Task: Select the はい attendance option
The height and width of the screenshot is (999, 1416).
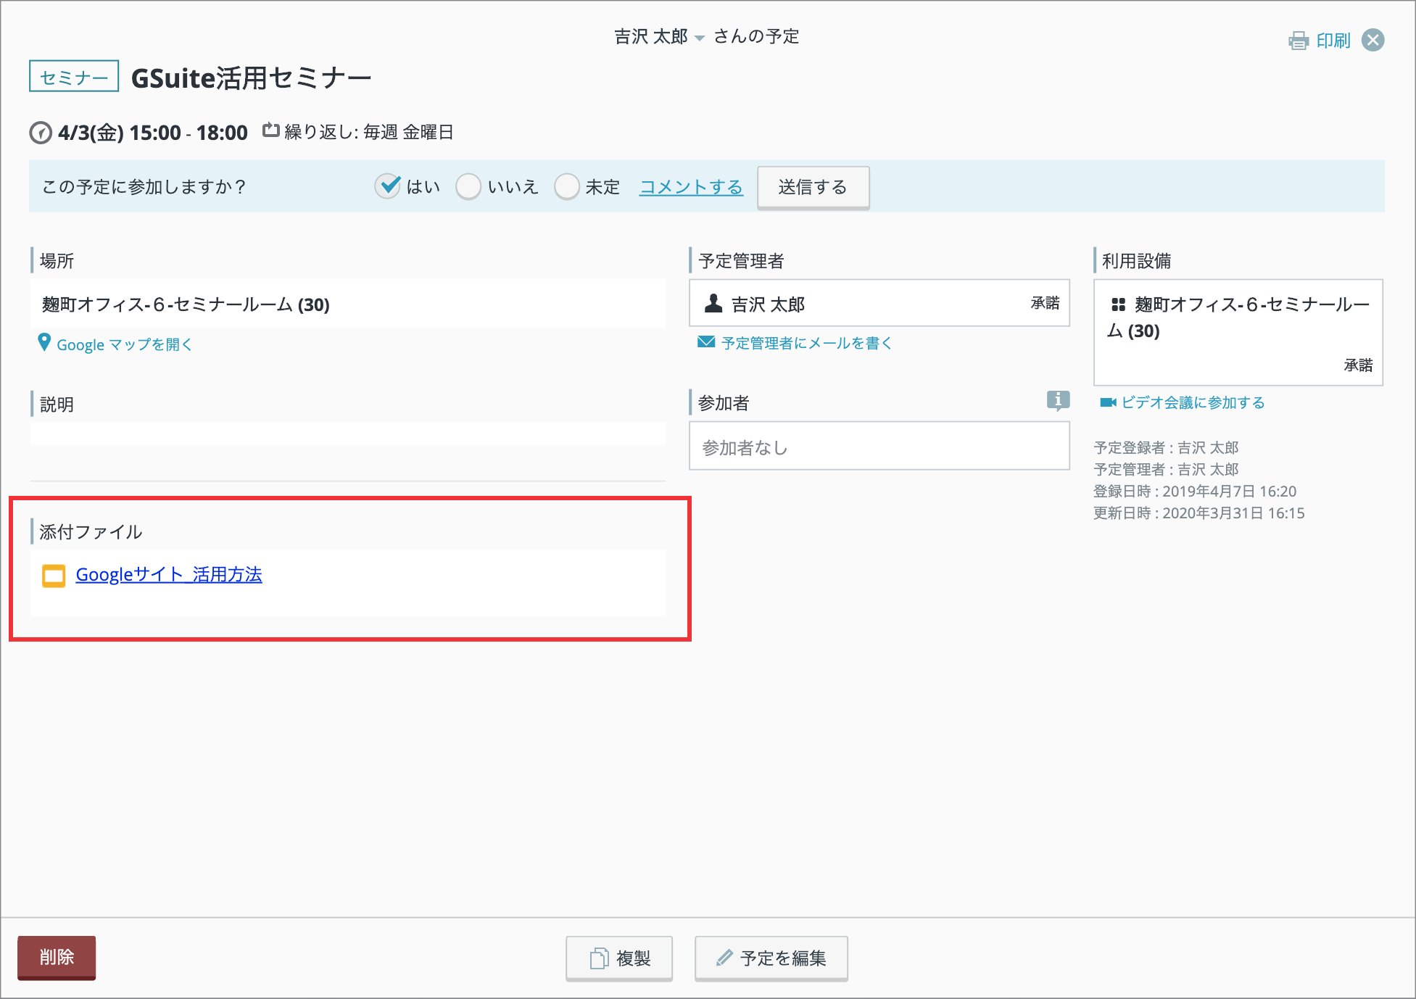Action: [388, 186]
